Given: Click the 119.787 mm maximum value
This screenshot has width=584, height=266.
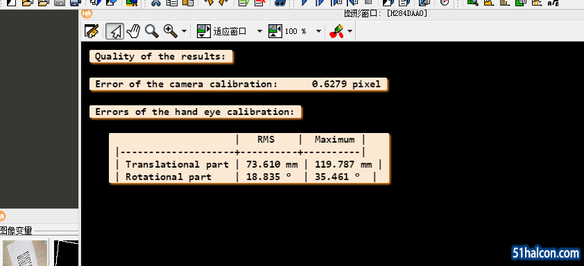Looking at the screenshot, I should coord(343,164).
